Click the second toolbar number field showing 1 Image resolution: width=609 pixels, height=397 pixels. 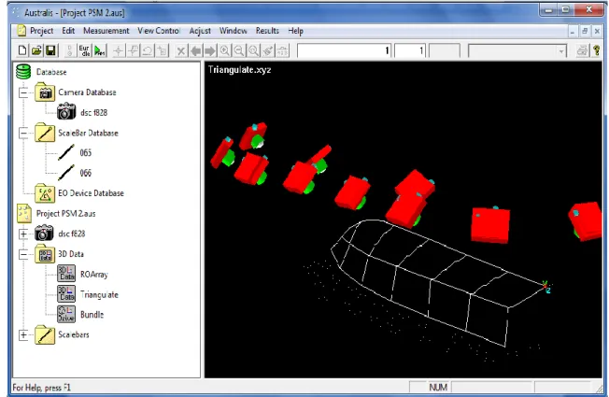[x=410, y=50]
